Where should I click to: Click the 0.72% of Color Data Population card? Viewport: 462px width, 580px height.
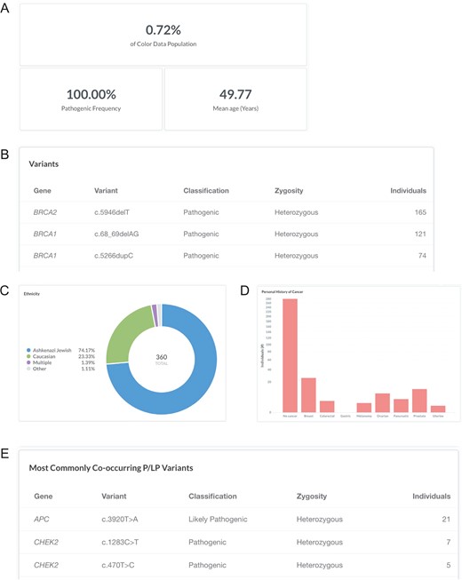(x=163, y=35)
